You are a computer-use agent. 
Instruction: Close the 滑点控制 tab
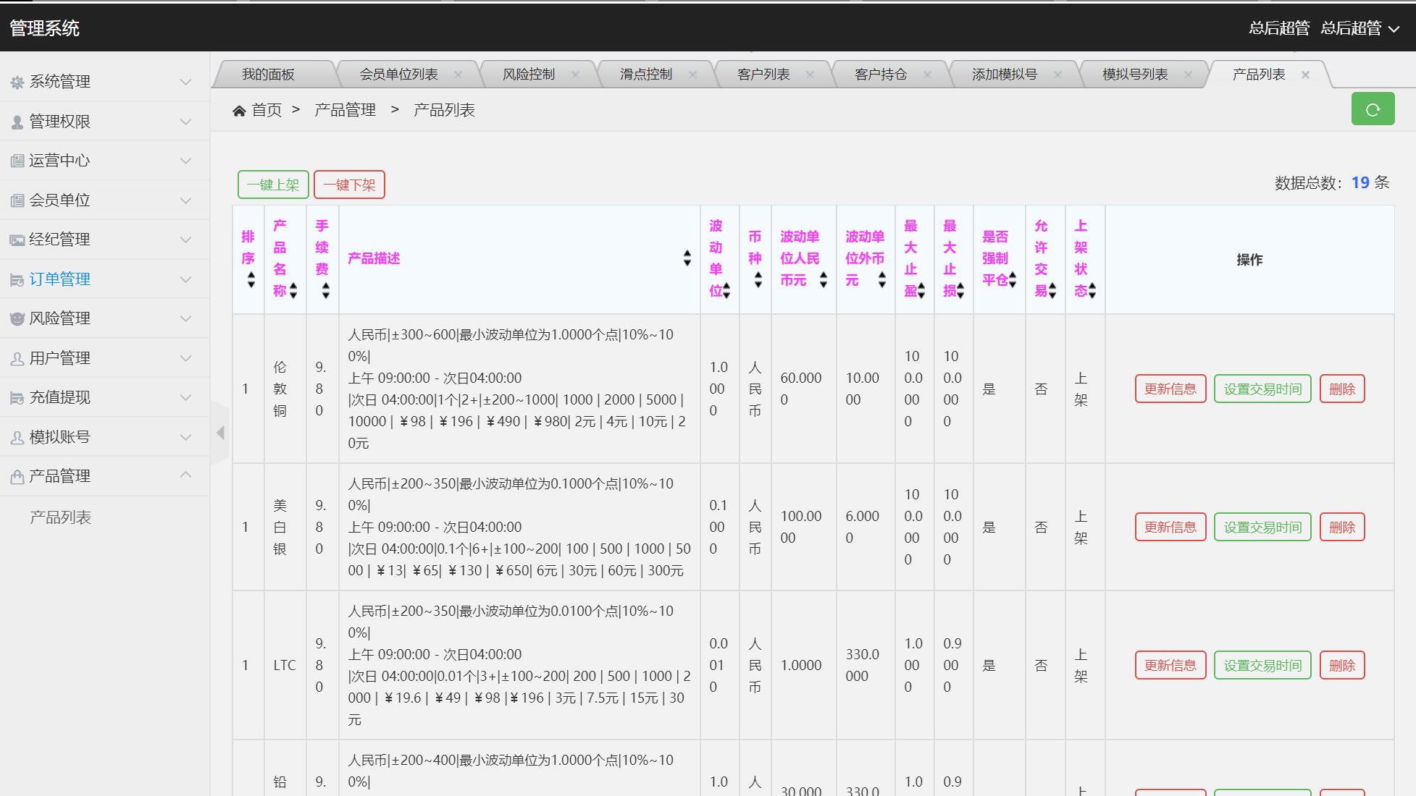click(x=692, y=75)
